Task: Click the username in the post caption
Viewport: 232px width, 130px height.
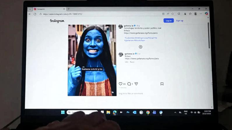Action: pos(129,26)
